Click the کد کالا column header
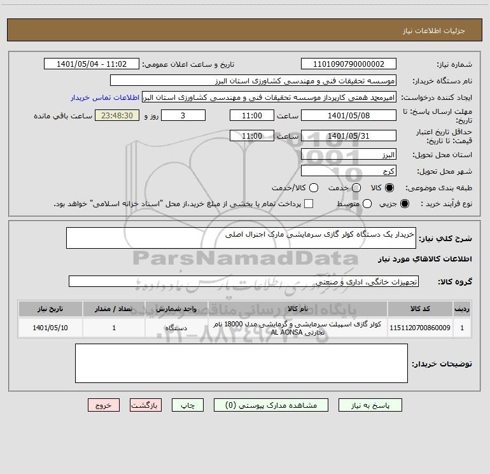Screen dimensions: 490x474 tap(420, 309)
